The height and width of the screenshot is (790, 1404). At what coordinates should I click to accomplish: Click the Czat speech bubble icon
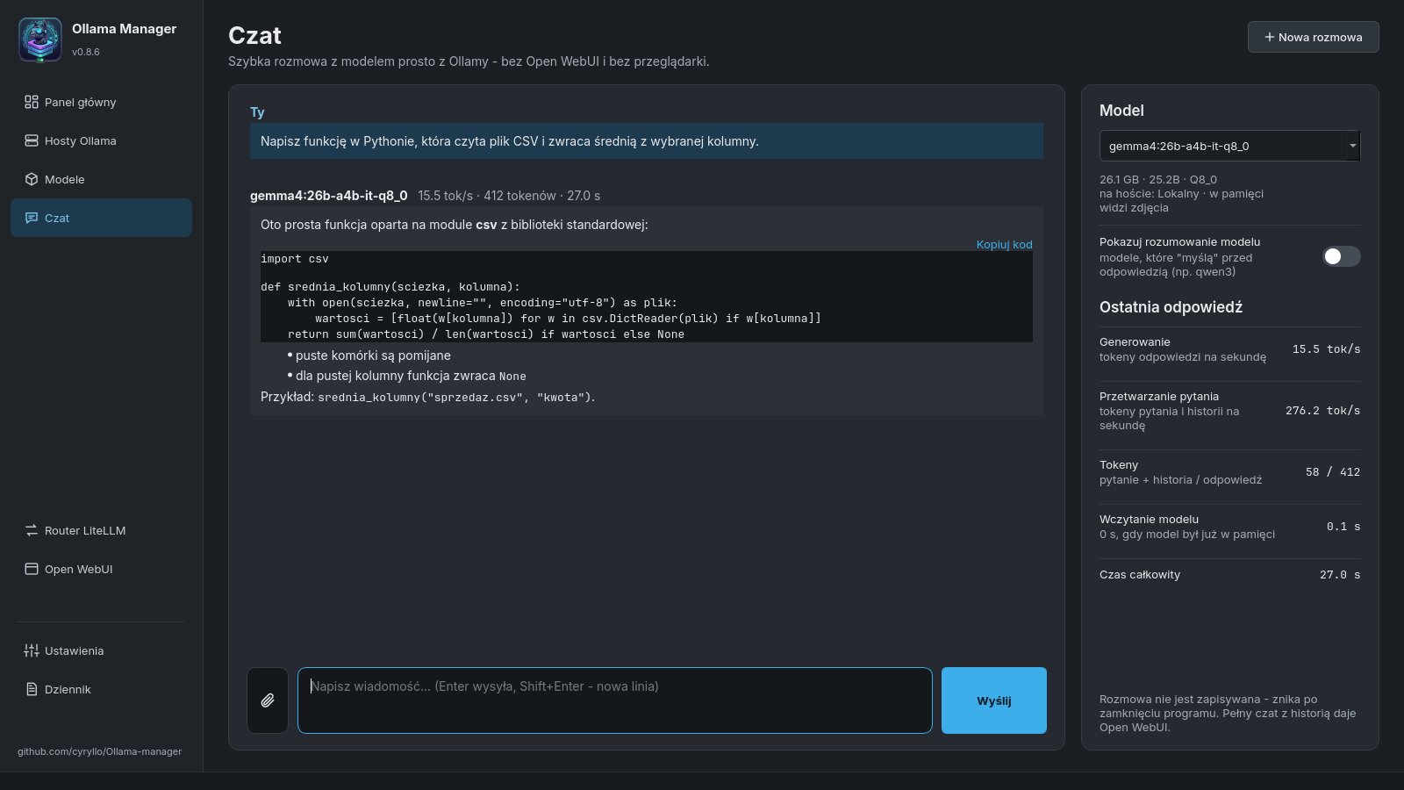click(x=32, y=218)
